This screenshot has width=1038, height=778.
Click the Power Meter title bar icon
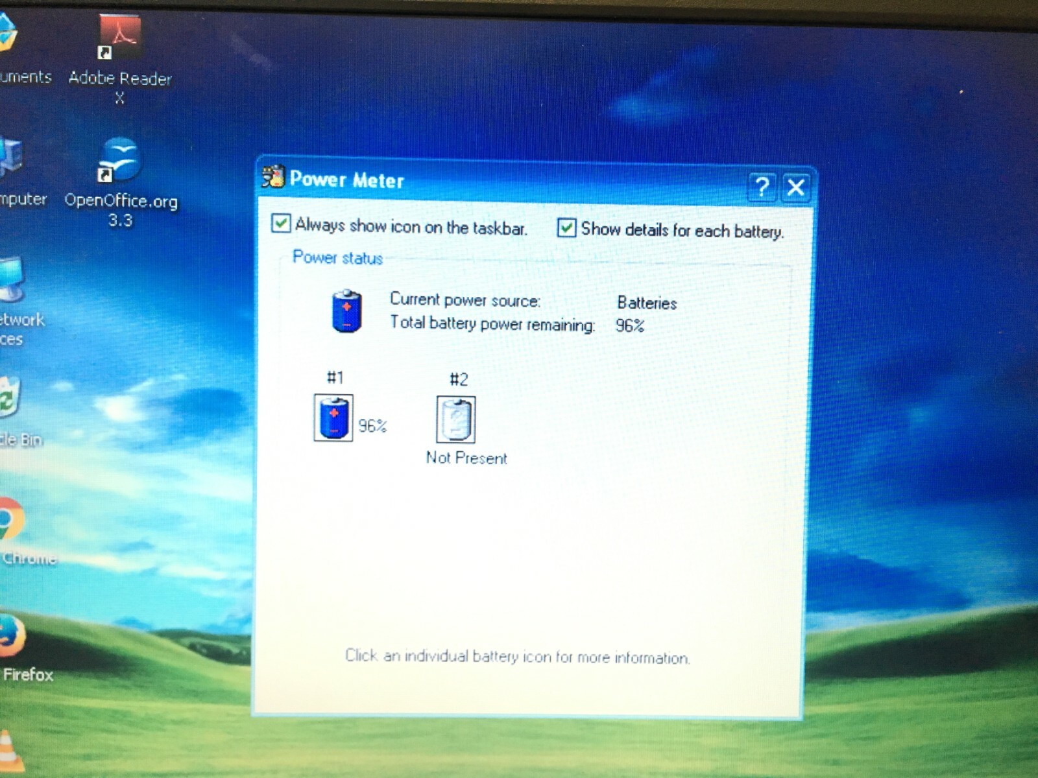(x=273, y=176)
